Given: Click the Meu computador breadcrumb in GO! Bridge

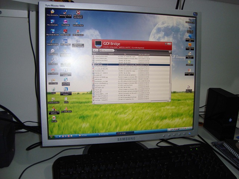Looking at the screenshot, I should tap(107, 51).
